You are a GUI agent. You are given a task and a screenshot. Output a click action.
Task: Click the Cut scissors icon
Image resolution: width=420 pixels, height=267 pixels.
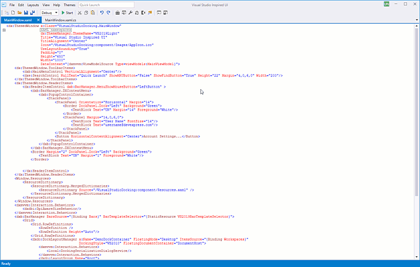tap(79, 12)
